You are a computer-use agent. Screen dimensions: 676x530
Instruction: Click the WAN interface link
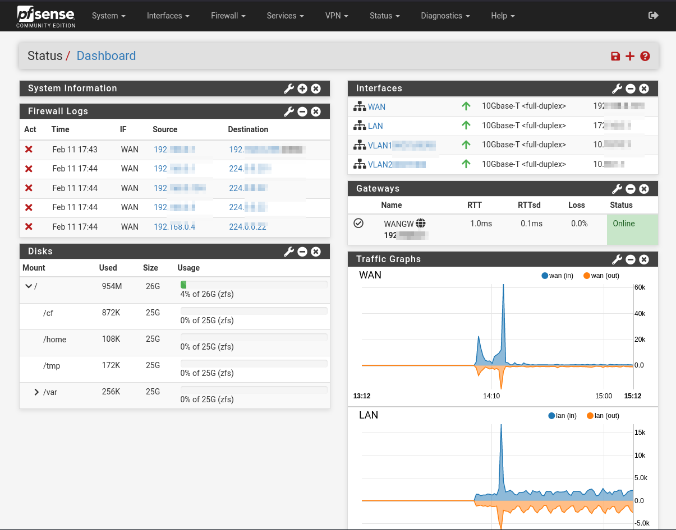376,107
